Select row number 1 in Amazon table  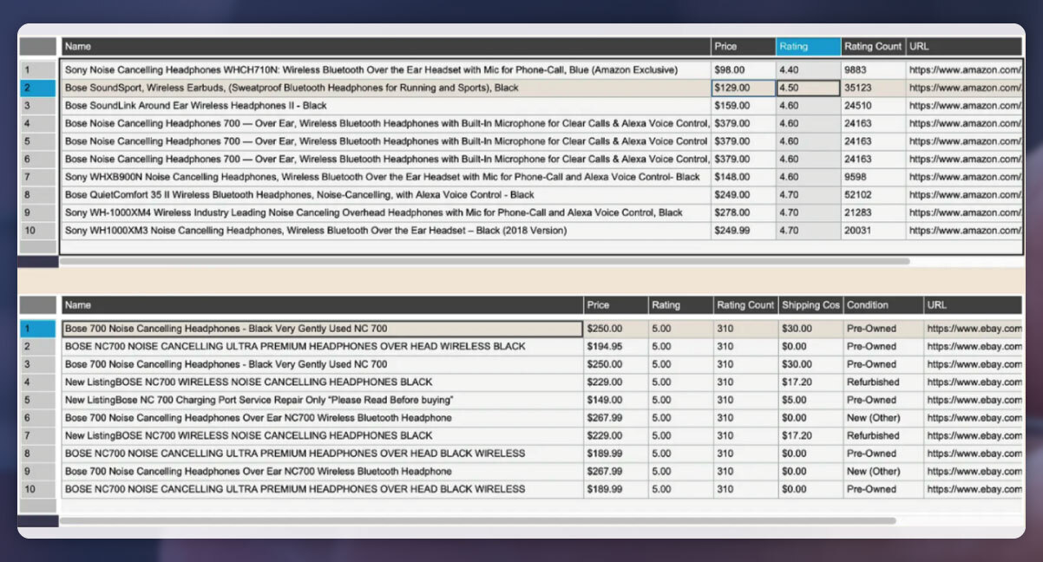38,70
